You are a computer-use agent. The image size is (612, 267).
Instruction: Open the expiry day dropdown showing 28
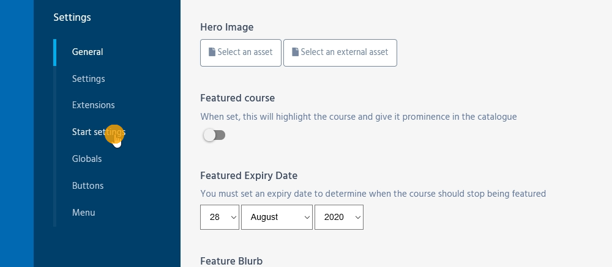point(220,217)
